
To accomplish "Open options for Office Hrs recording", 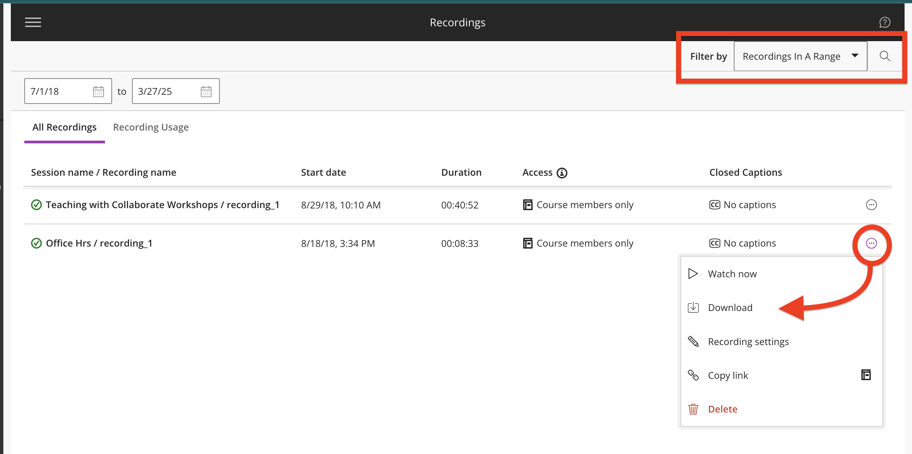I will [871, 243].
